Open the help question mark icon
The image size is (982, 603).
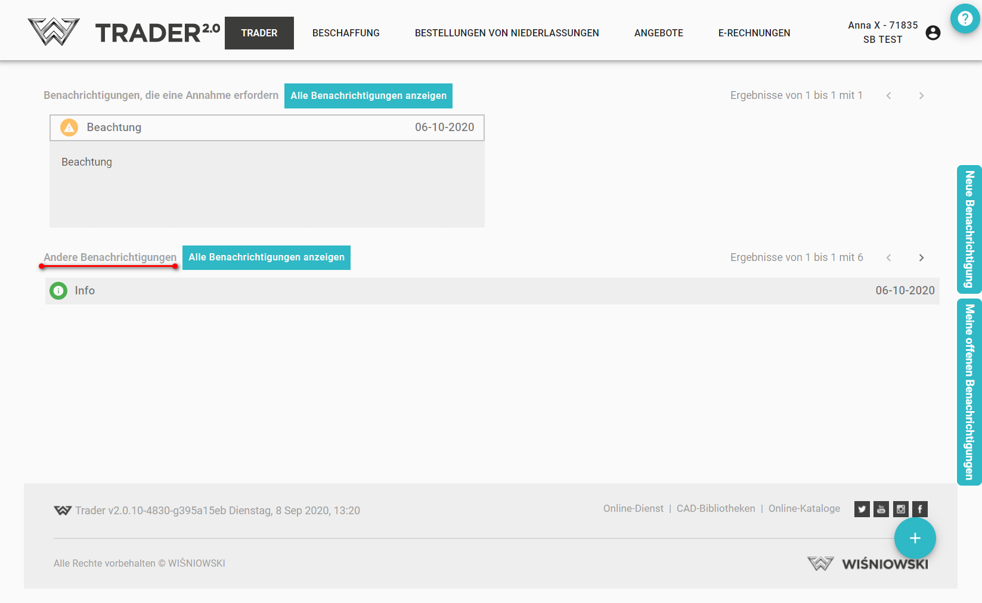965,19
